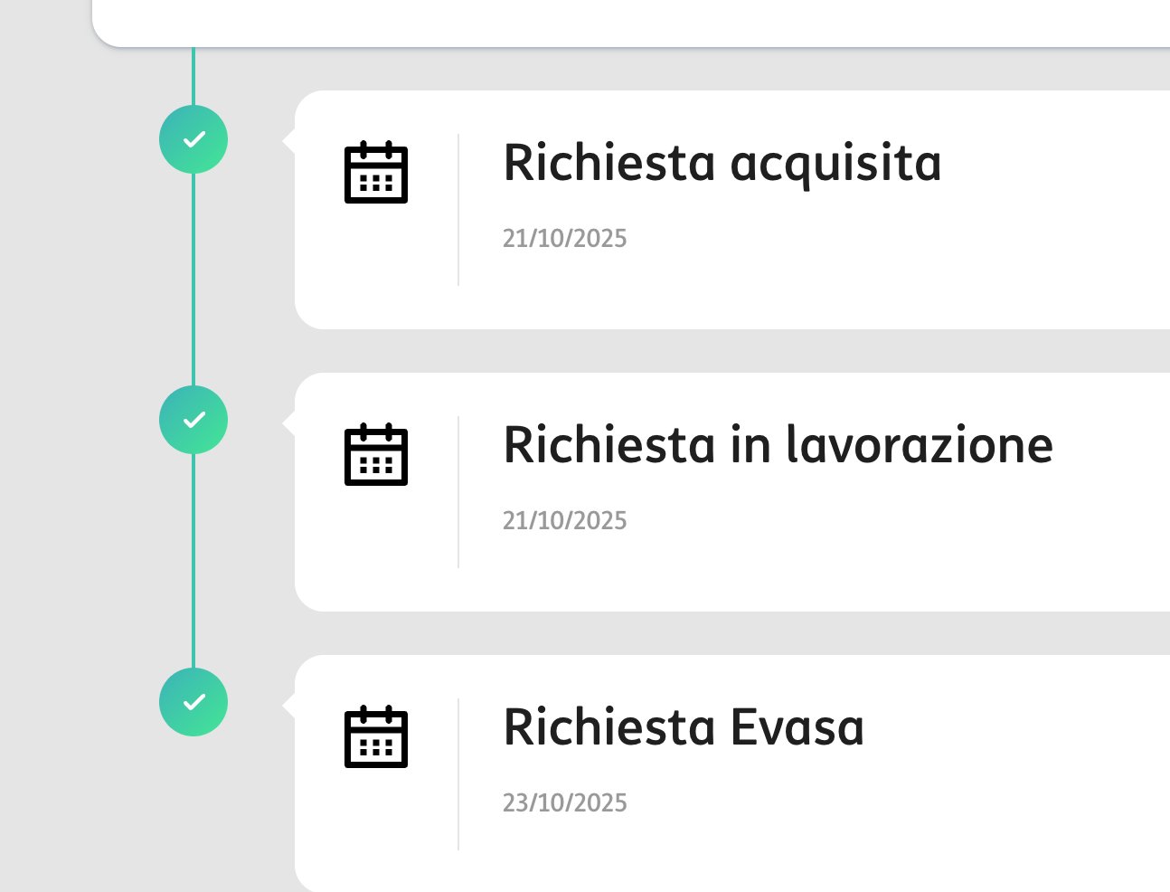The image size is (1170, 892).
Task: Click the "Richiesta acquisita" title
Action: (x=722, y=164)
